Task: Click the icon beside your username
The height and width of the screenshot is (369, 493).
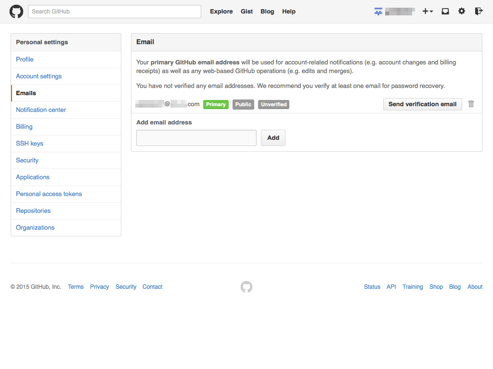Action: [378, 11]
